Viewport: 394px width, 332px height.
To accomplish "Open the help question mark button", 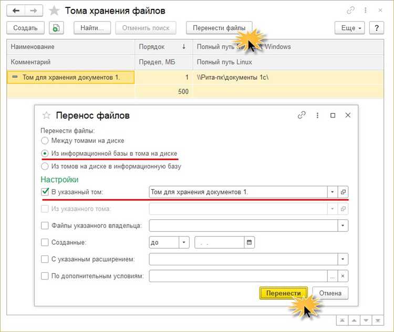I will tap(376, 28).
